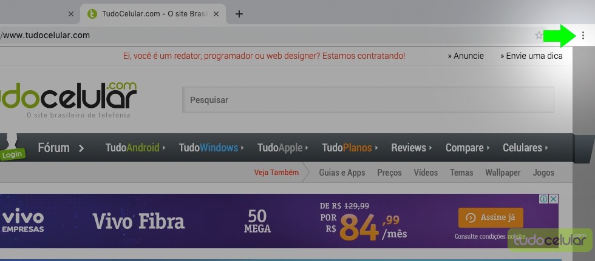595x261 pixels.
Task: Expand the TudoApple menu
Action: 283,148
